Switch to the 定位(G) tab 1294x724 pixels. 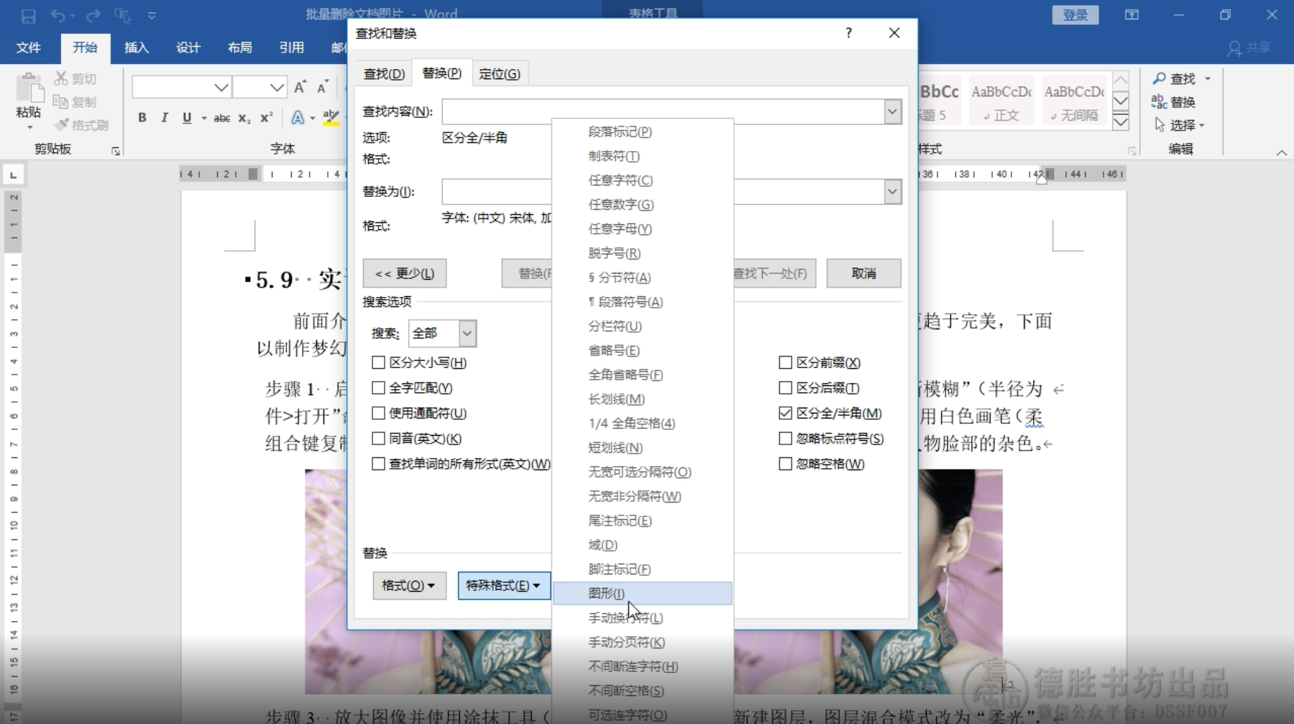pos(500,73)
